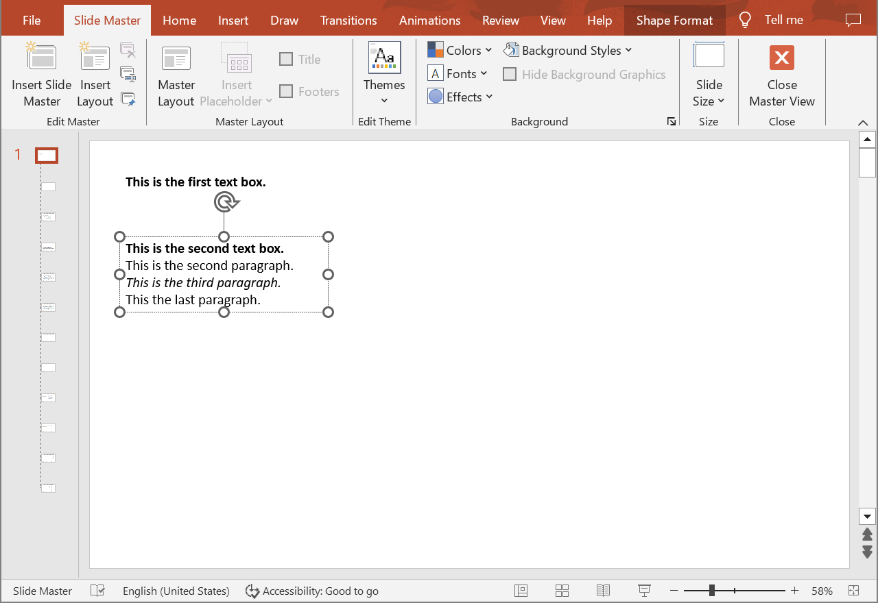Click "This is the third paragraph." italic text
This screenshot has width=878, height=603.
(203, 282)
